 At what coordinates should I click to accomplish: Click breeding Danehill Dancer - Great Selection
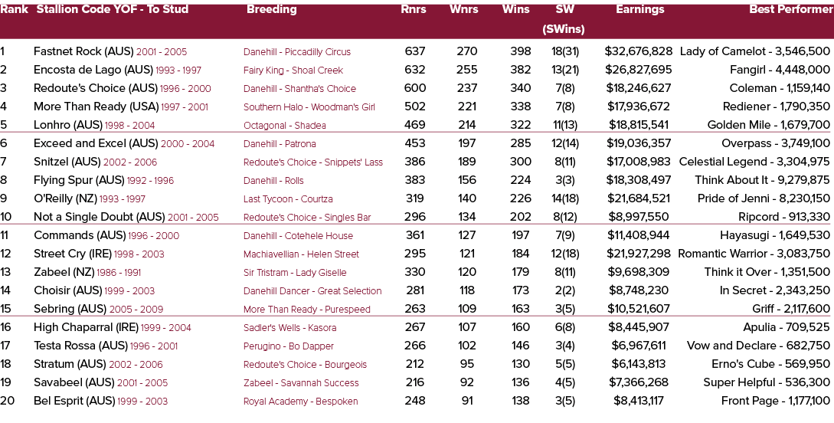tap(312, 291)
